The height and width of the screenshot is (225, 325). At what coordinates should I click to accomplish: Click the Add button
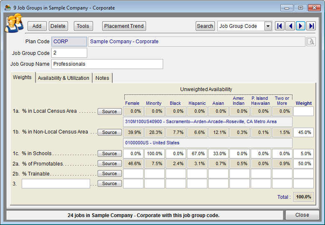(x=37, y=26)
